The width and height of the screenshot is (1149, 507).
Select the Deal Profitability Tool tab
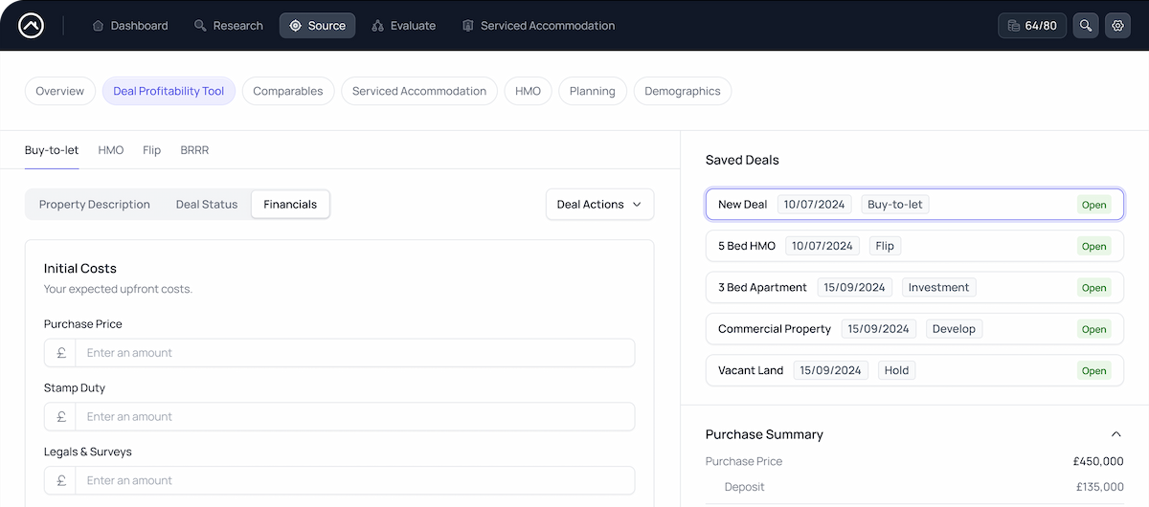pos(169,91)
